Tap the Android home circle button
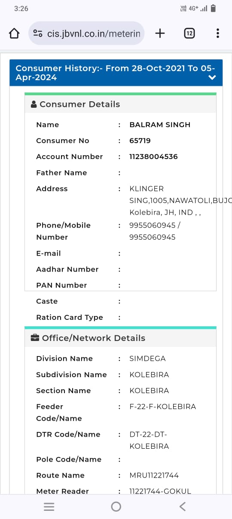 click(x=116, y=506)
